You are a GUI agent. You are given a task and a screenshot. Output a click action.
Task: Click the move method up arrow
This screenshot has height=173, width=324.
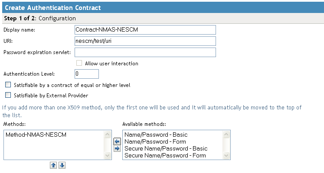point(54,166)
